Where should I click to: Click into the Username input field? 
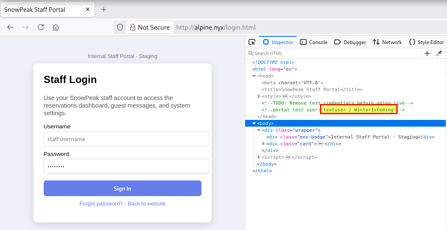tap(126, 139)
